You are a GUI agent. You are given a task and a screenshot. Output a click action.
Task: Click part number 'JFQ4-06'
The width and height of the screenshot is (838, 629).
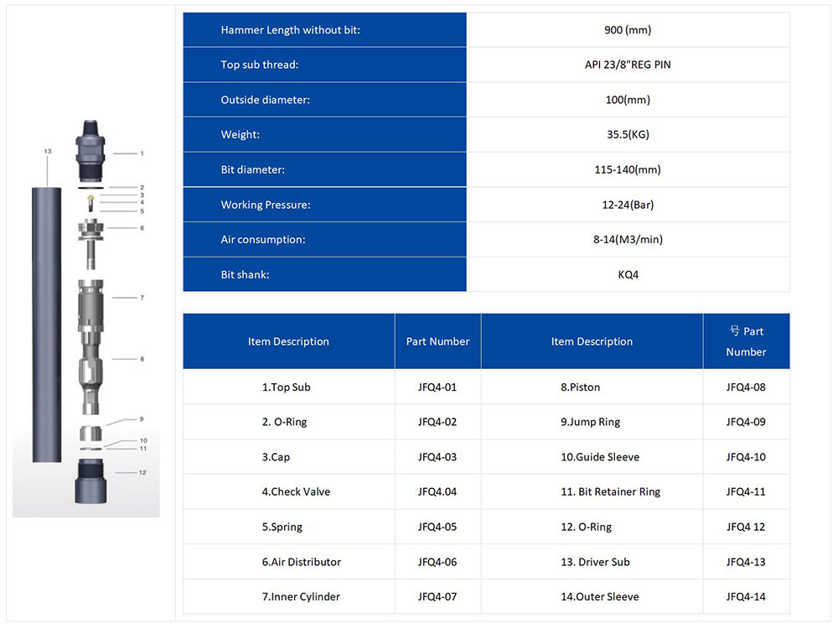point(437,562)
